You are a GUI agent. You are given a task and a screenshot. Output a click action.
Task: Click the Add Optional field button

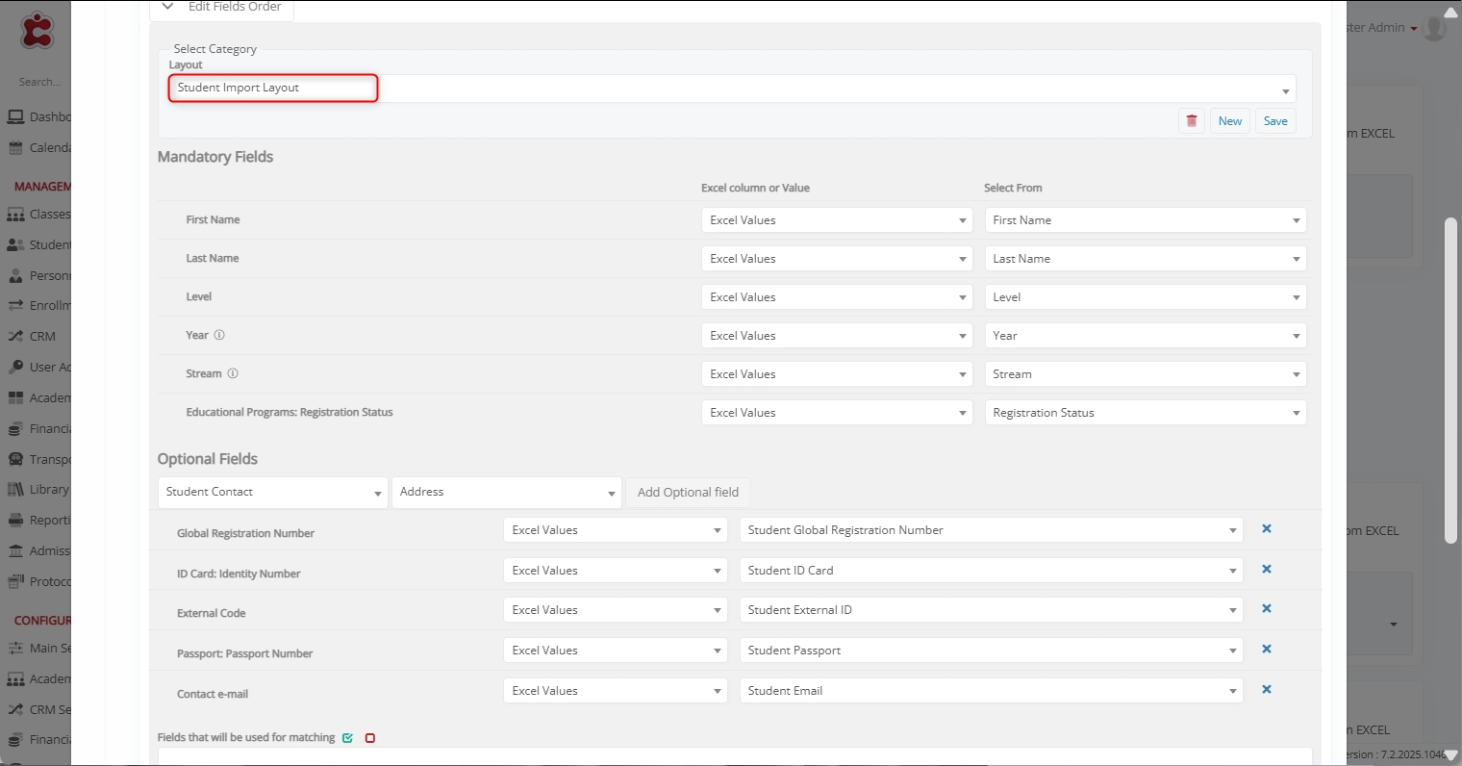point(688,493)
